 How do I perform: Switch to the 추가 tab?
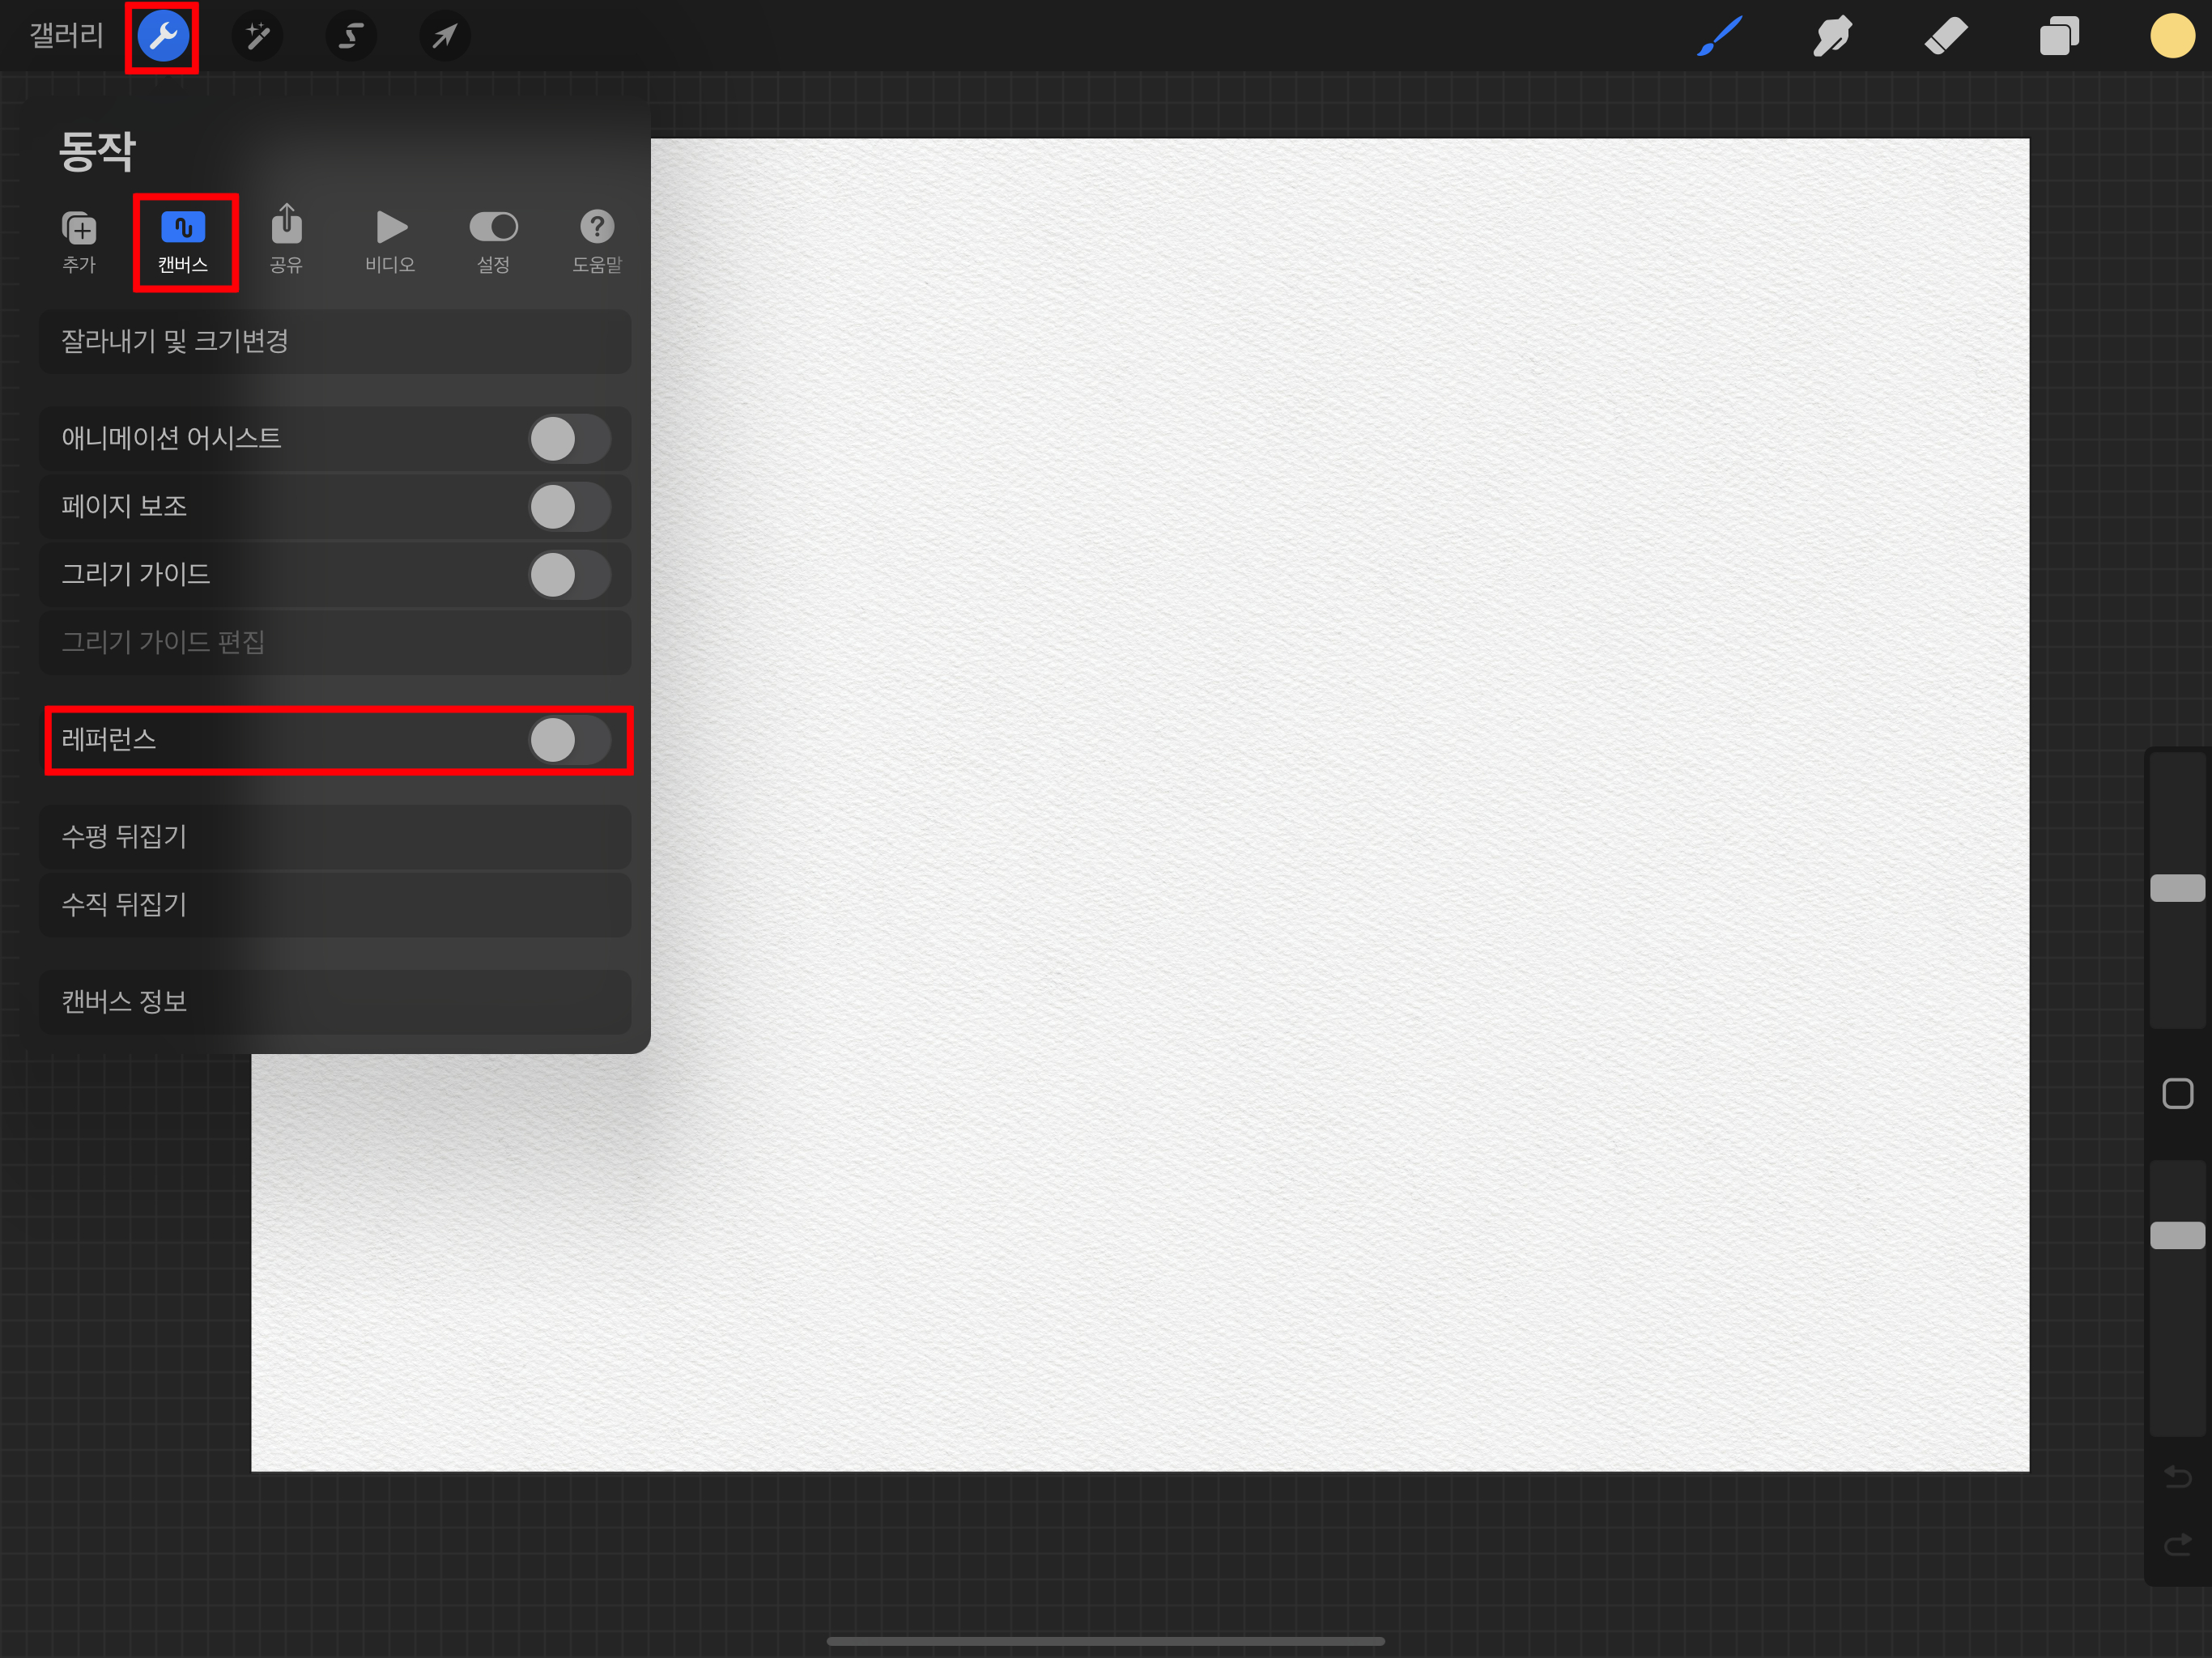pos(79,242)
